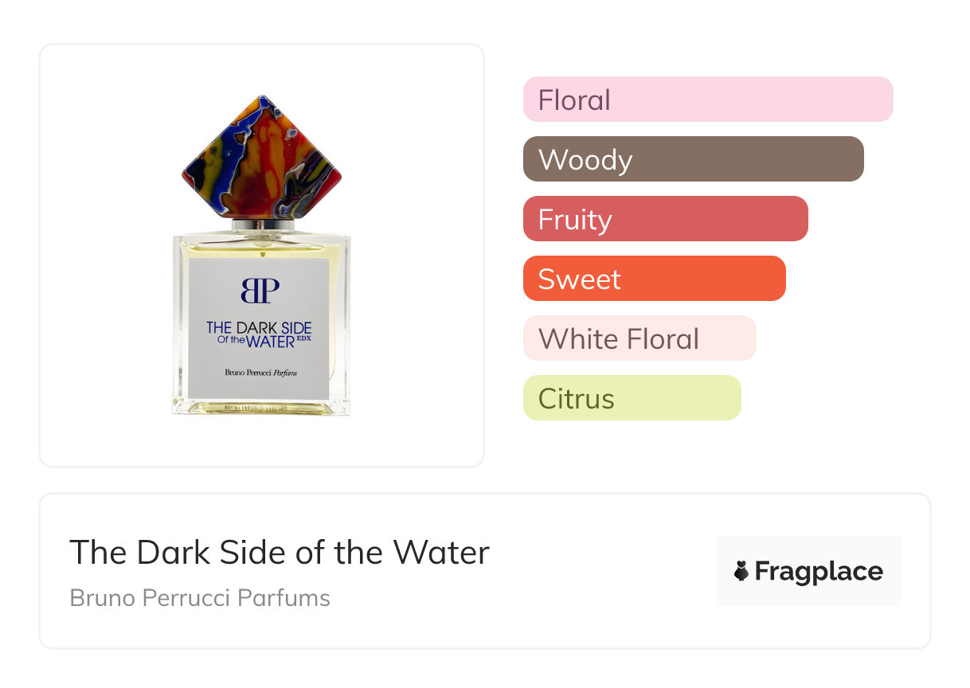
Task: Click the small EDX text on the bottle
Action: (303, 338)
